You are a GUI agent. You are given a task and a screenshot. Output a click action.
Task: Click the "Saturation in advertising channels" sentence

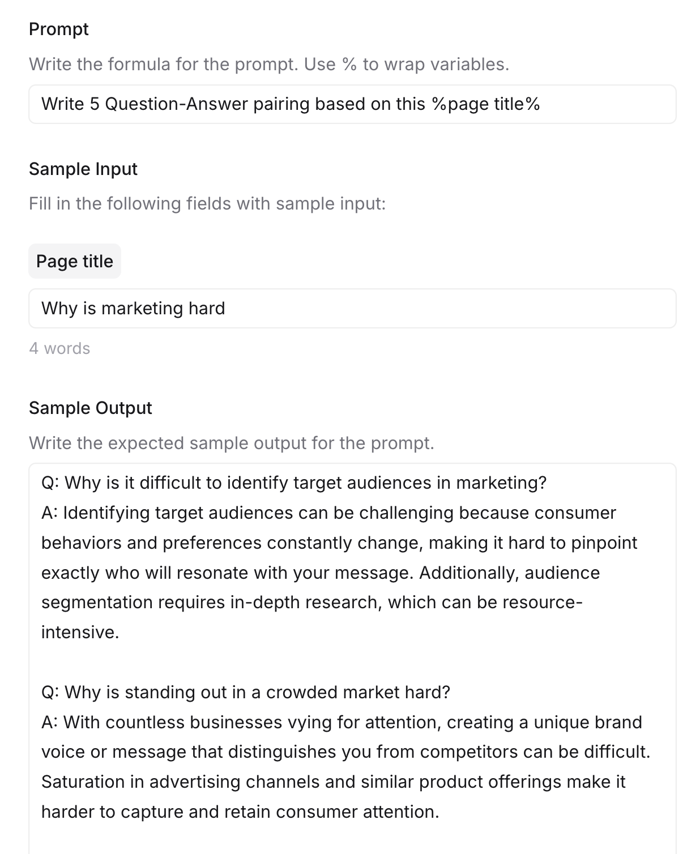pos(333,782)
